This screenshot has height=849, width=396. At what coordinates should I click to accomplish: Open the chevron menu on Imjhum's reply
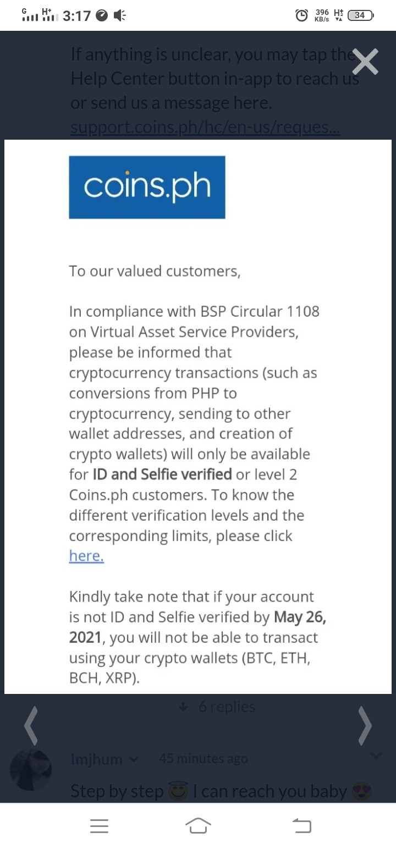coord(376,755)
